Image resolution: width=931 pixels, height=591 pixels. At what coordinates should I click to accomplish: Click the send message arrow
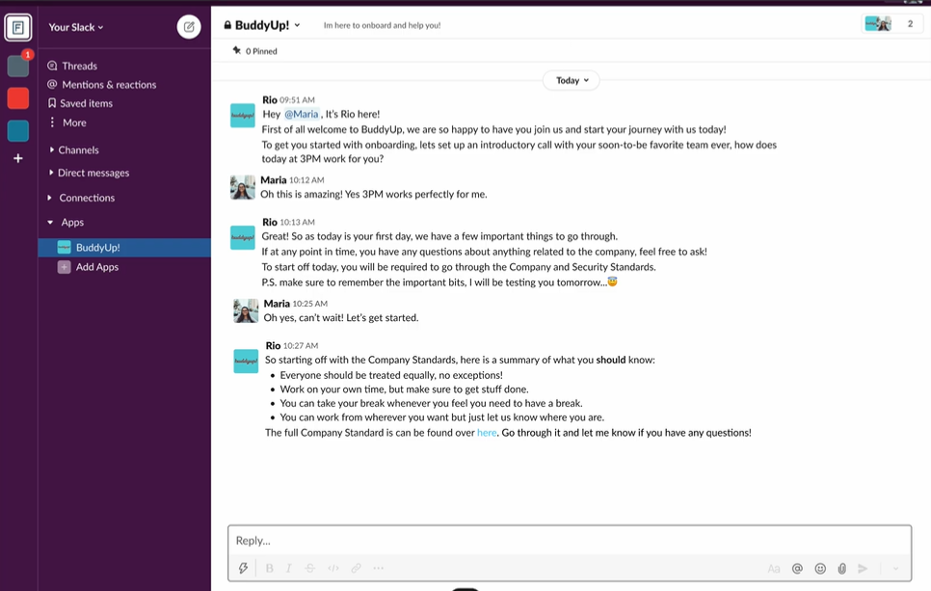(x=863, y=569)
